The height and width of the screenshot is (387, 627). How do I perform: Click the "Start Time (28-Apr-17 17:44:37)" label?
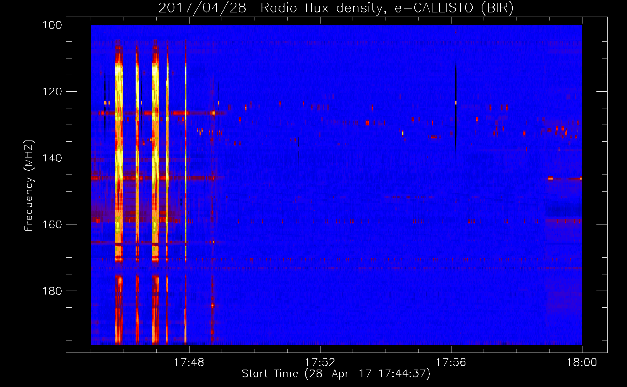(336, 374)
